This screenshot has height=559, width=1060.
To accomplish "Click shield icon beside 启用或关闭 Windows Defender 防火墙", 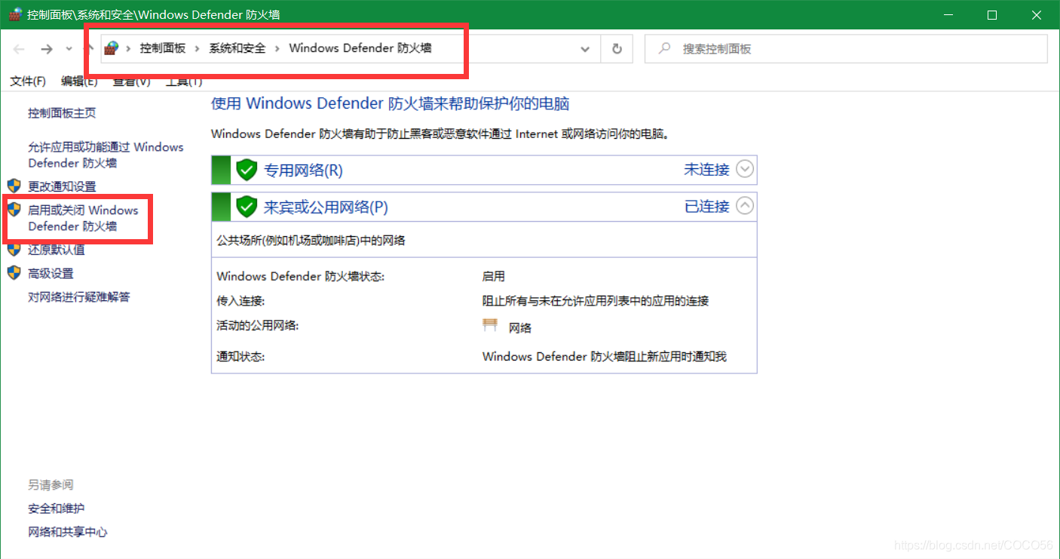I will (14, 210).
